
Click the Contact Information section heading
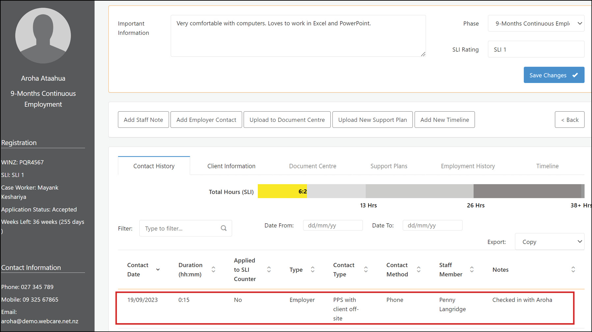pyautogui.click(x=31, y=267)
